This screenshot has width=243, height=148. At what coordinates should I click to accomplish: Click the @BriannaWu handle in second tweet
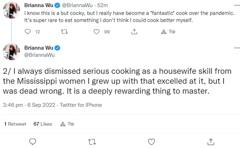40,55
